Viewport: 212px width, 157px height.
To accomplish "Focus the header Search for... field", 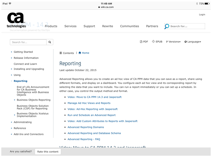I will tap(188, 26).
